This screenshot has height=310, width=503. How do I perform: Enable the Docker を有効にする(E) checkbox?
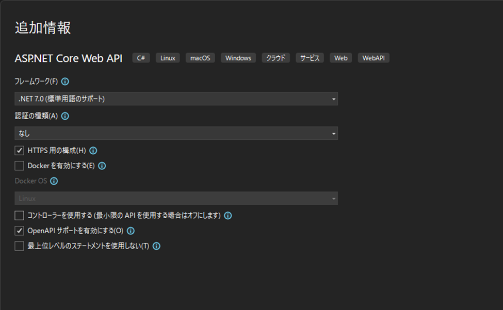pos(19,166)
